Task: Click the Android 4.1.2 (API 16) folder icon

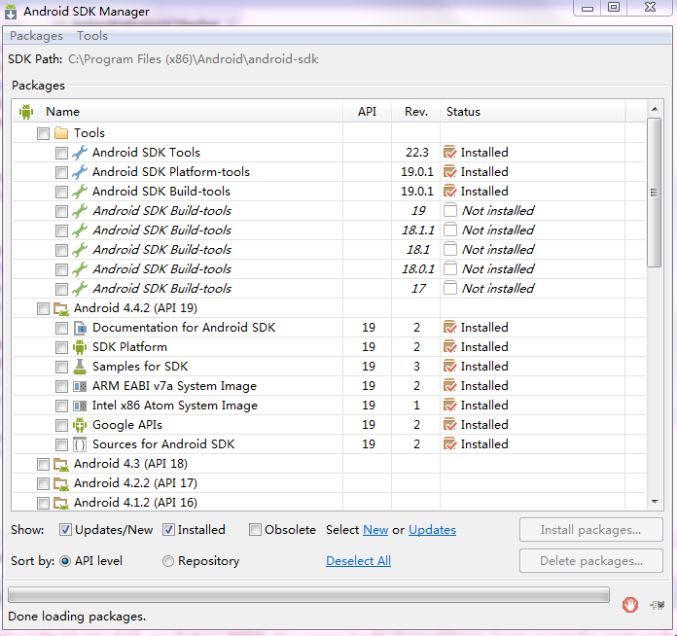Action: click(61, 503)
